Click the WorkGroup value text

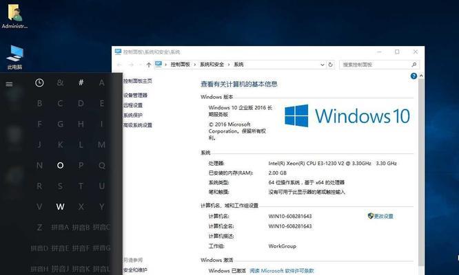[282, 246]
